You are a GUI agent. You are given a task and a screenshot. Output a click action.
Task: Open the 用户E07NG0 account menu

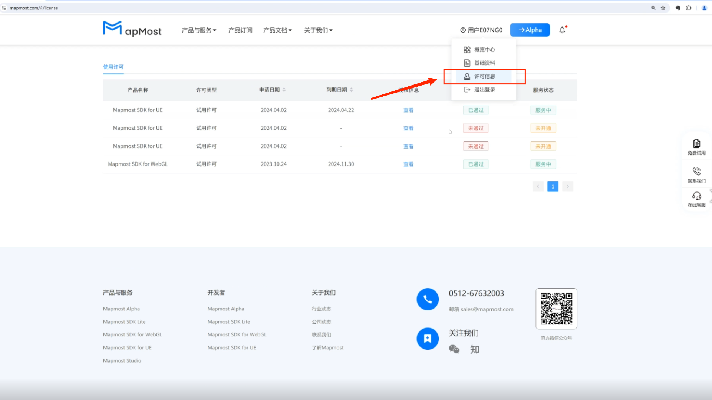pyautogui.click(x=481, y=30)
